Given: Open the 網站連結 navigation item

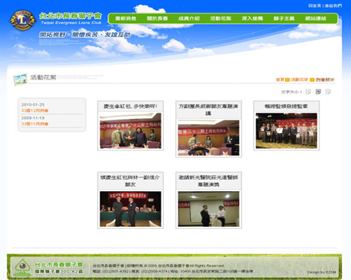Looking at the screenshot, I should [316, 18].
